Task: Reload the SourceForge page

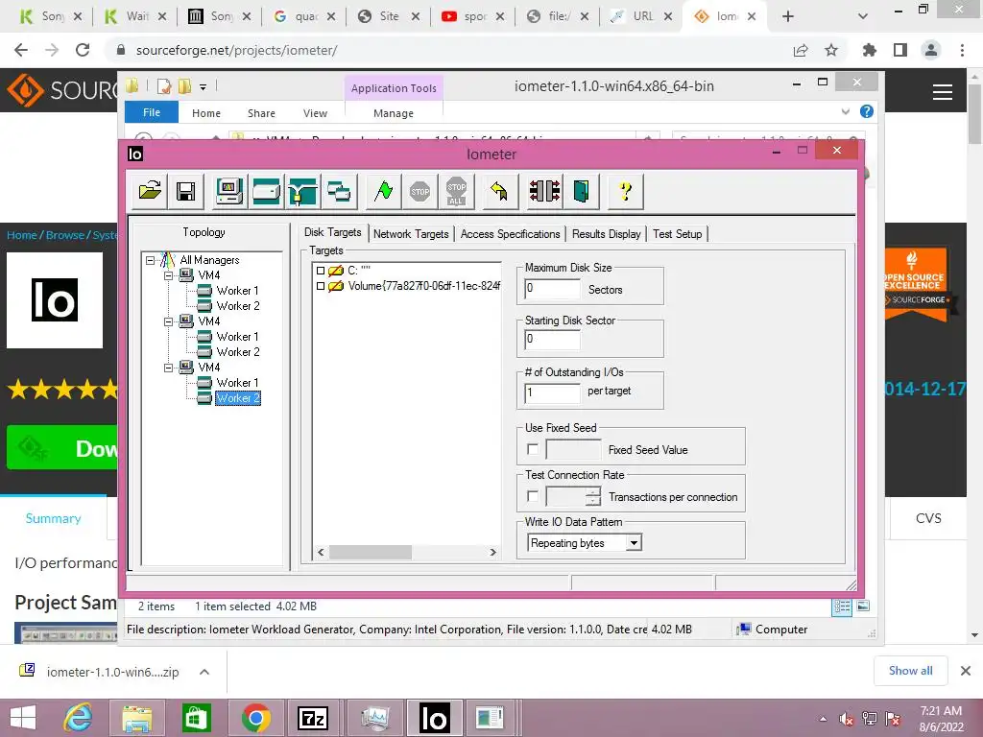Action: (83, 50)
